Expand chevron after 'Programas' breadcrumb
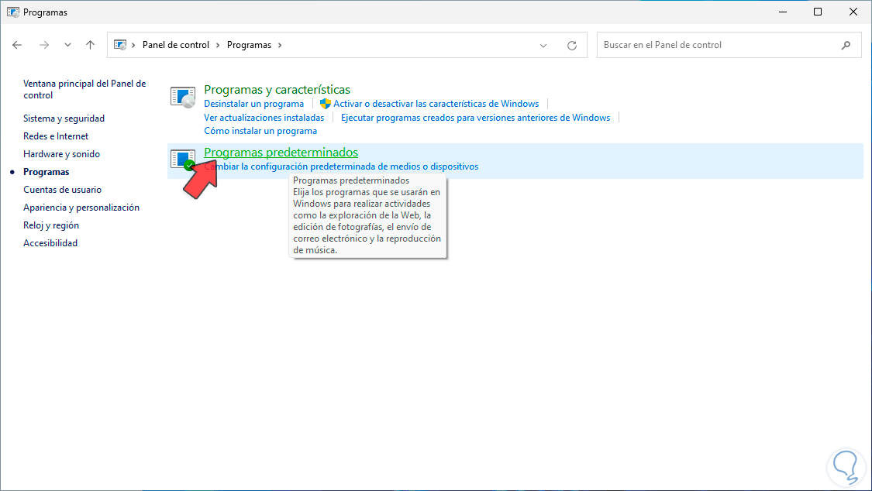 (x=280, y=45)
